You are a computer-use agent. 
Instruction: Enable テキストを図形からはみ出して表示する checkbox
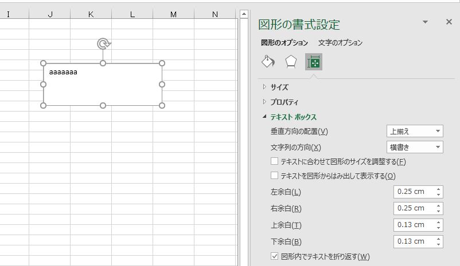274,176
